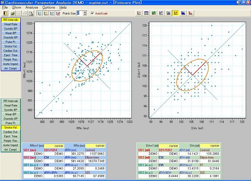Decrease Points Size with down arrow
251x181 pixels.
click(x=85, y=14)
